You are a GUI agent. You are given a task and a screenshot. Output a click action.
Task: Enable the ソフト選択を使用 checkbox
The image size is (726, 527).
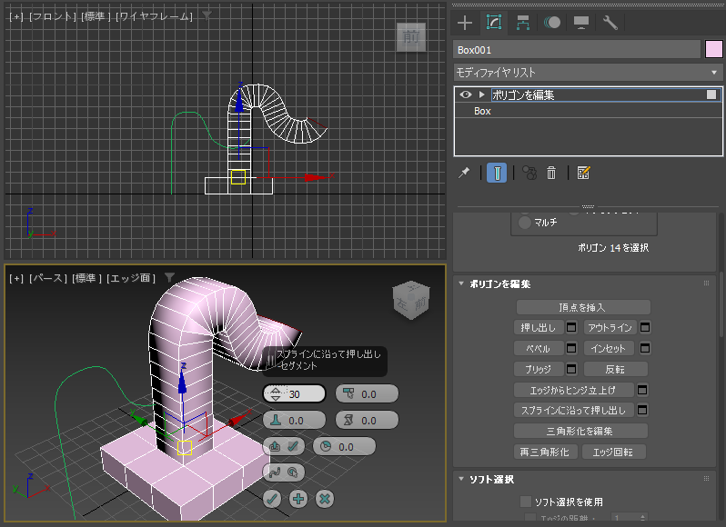tap(526, 502)
